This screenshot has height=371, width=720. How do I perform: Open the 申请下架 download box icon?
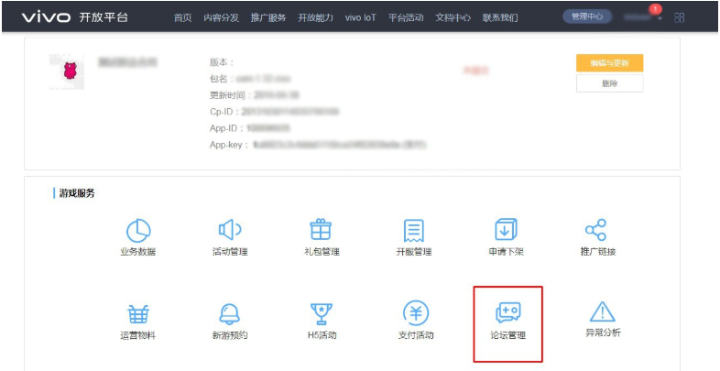point(506,229)
